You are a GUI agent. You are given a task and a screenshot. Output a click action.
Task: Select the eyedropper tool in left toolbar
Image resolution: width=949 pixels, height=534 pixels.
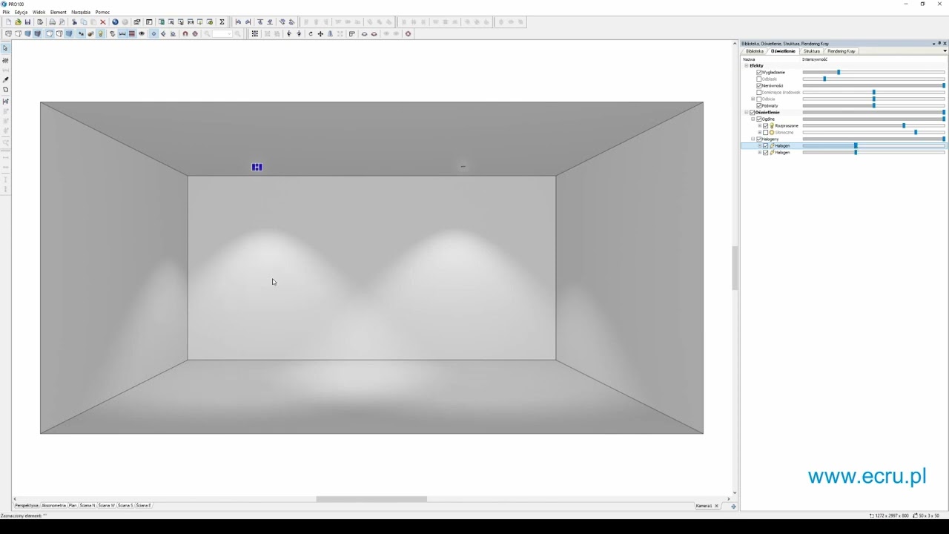[5, 79]
